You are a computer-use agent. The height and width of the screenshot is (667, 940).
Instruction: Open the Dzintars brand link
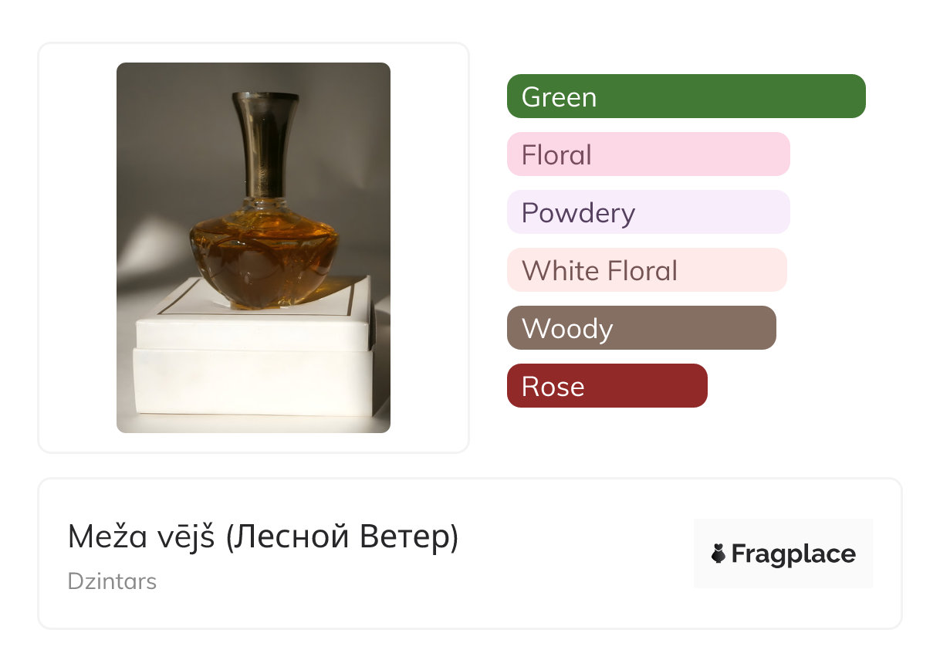coord(112,581)
